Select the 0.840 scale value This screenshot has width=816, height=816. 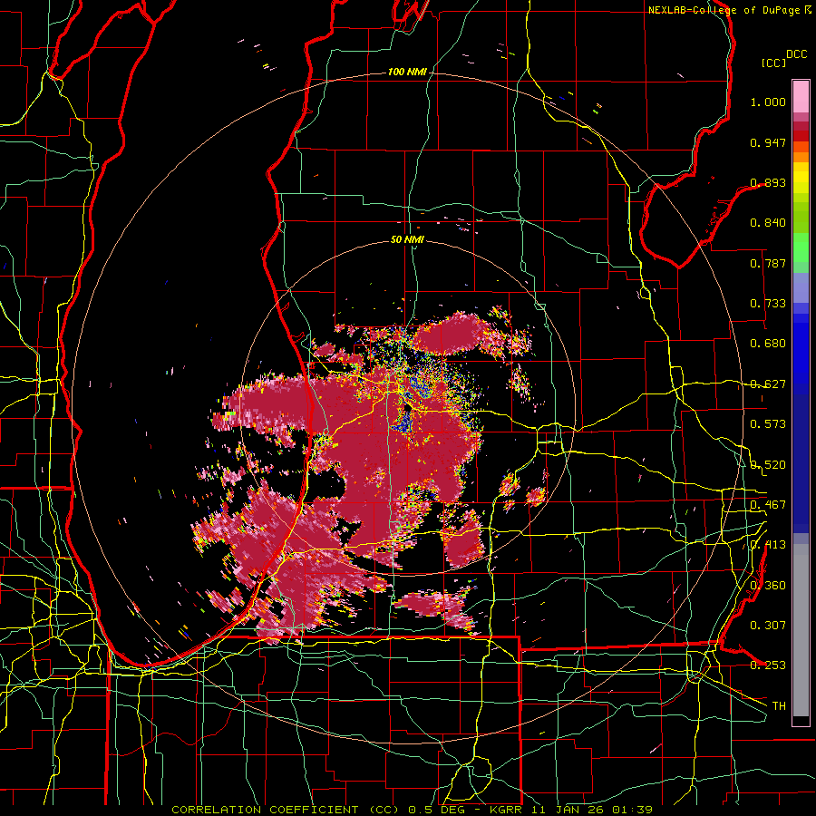click(768, 223)
